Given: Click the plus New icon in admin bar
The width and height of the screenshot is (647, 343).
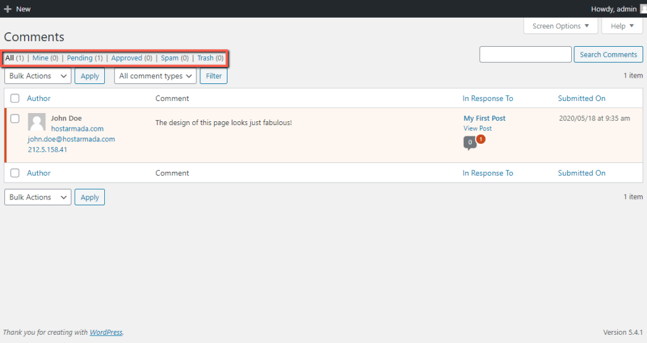Looking at the screenshot, I should (8, 9).
